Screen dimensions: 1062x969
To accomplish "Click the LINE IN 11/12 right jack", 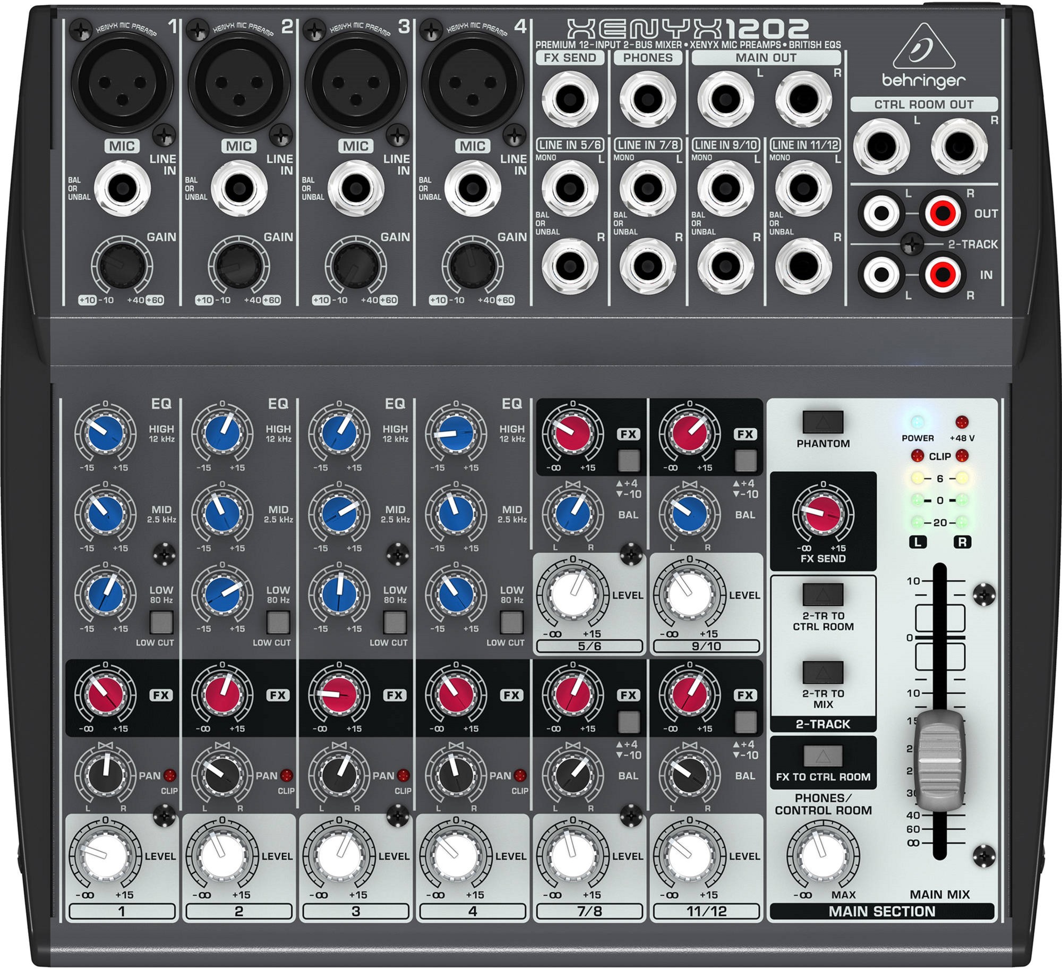I will click(x=804, y=266).
